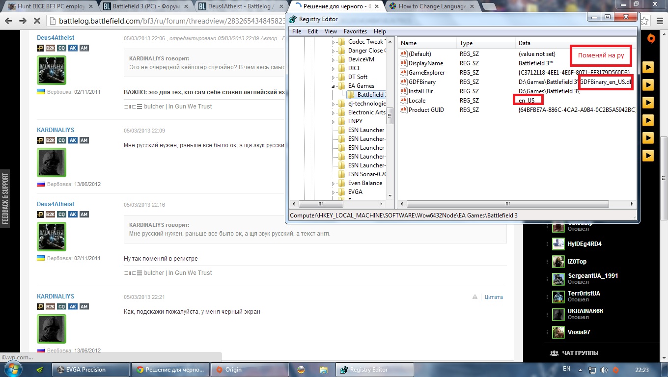Open the EVGA Precision taskbar button
The image size is (668, 377).
tap(90, 370)
